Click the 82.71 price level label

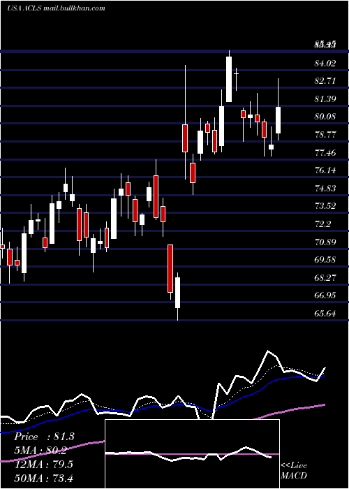tap(325, 81)
